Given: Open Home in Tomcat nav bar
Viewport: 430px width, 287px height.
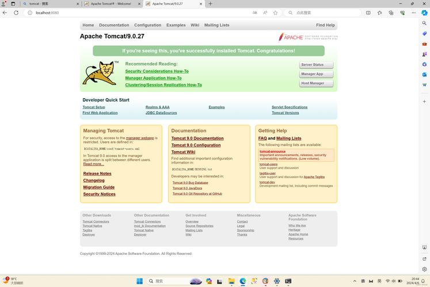Looking at the screenshot, I should coord(88,25).
